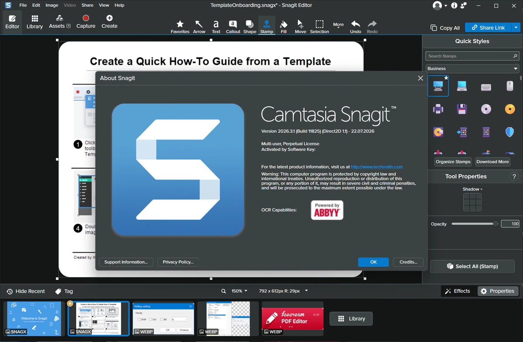This screenshot has width=523, height=342.
Task: Switch to the Editor view
Action: pyautogui.click(x=12, y=22)
